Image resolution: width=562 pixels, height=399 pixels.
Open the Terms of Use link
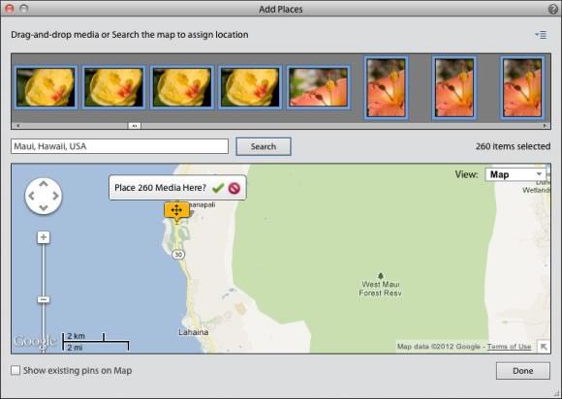[509, 347]
